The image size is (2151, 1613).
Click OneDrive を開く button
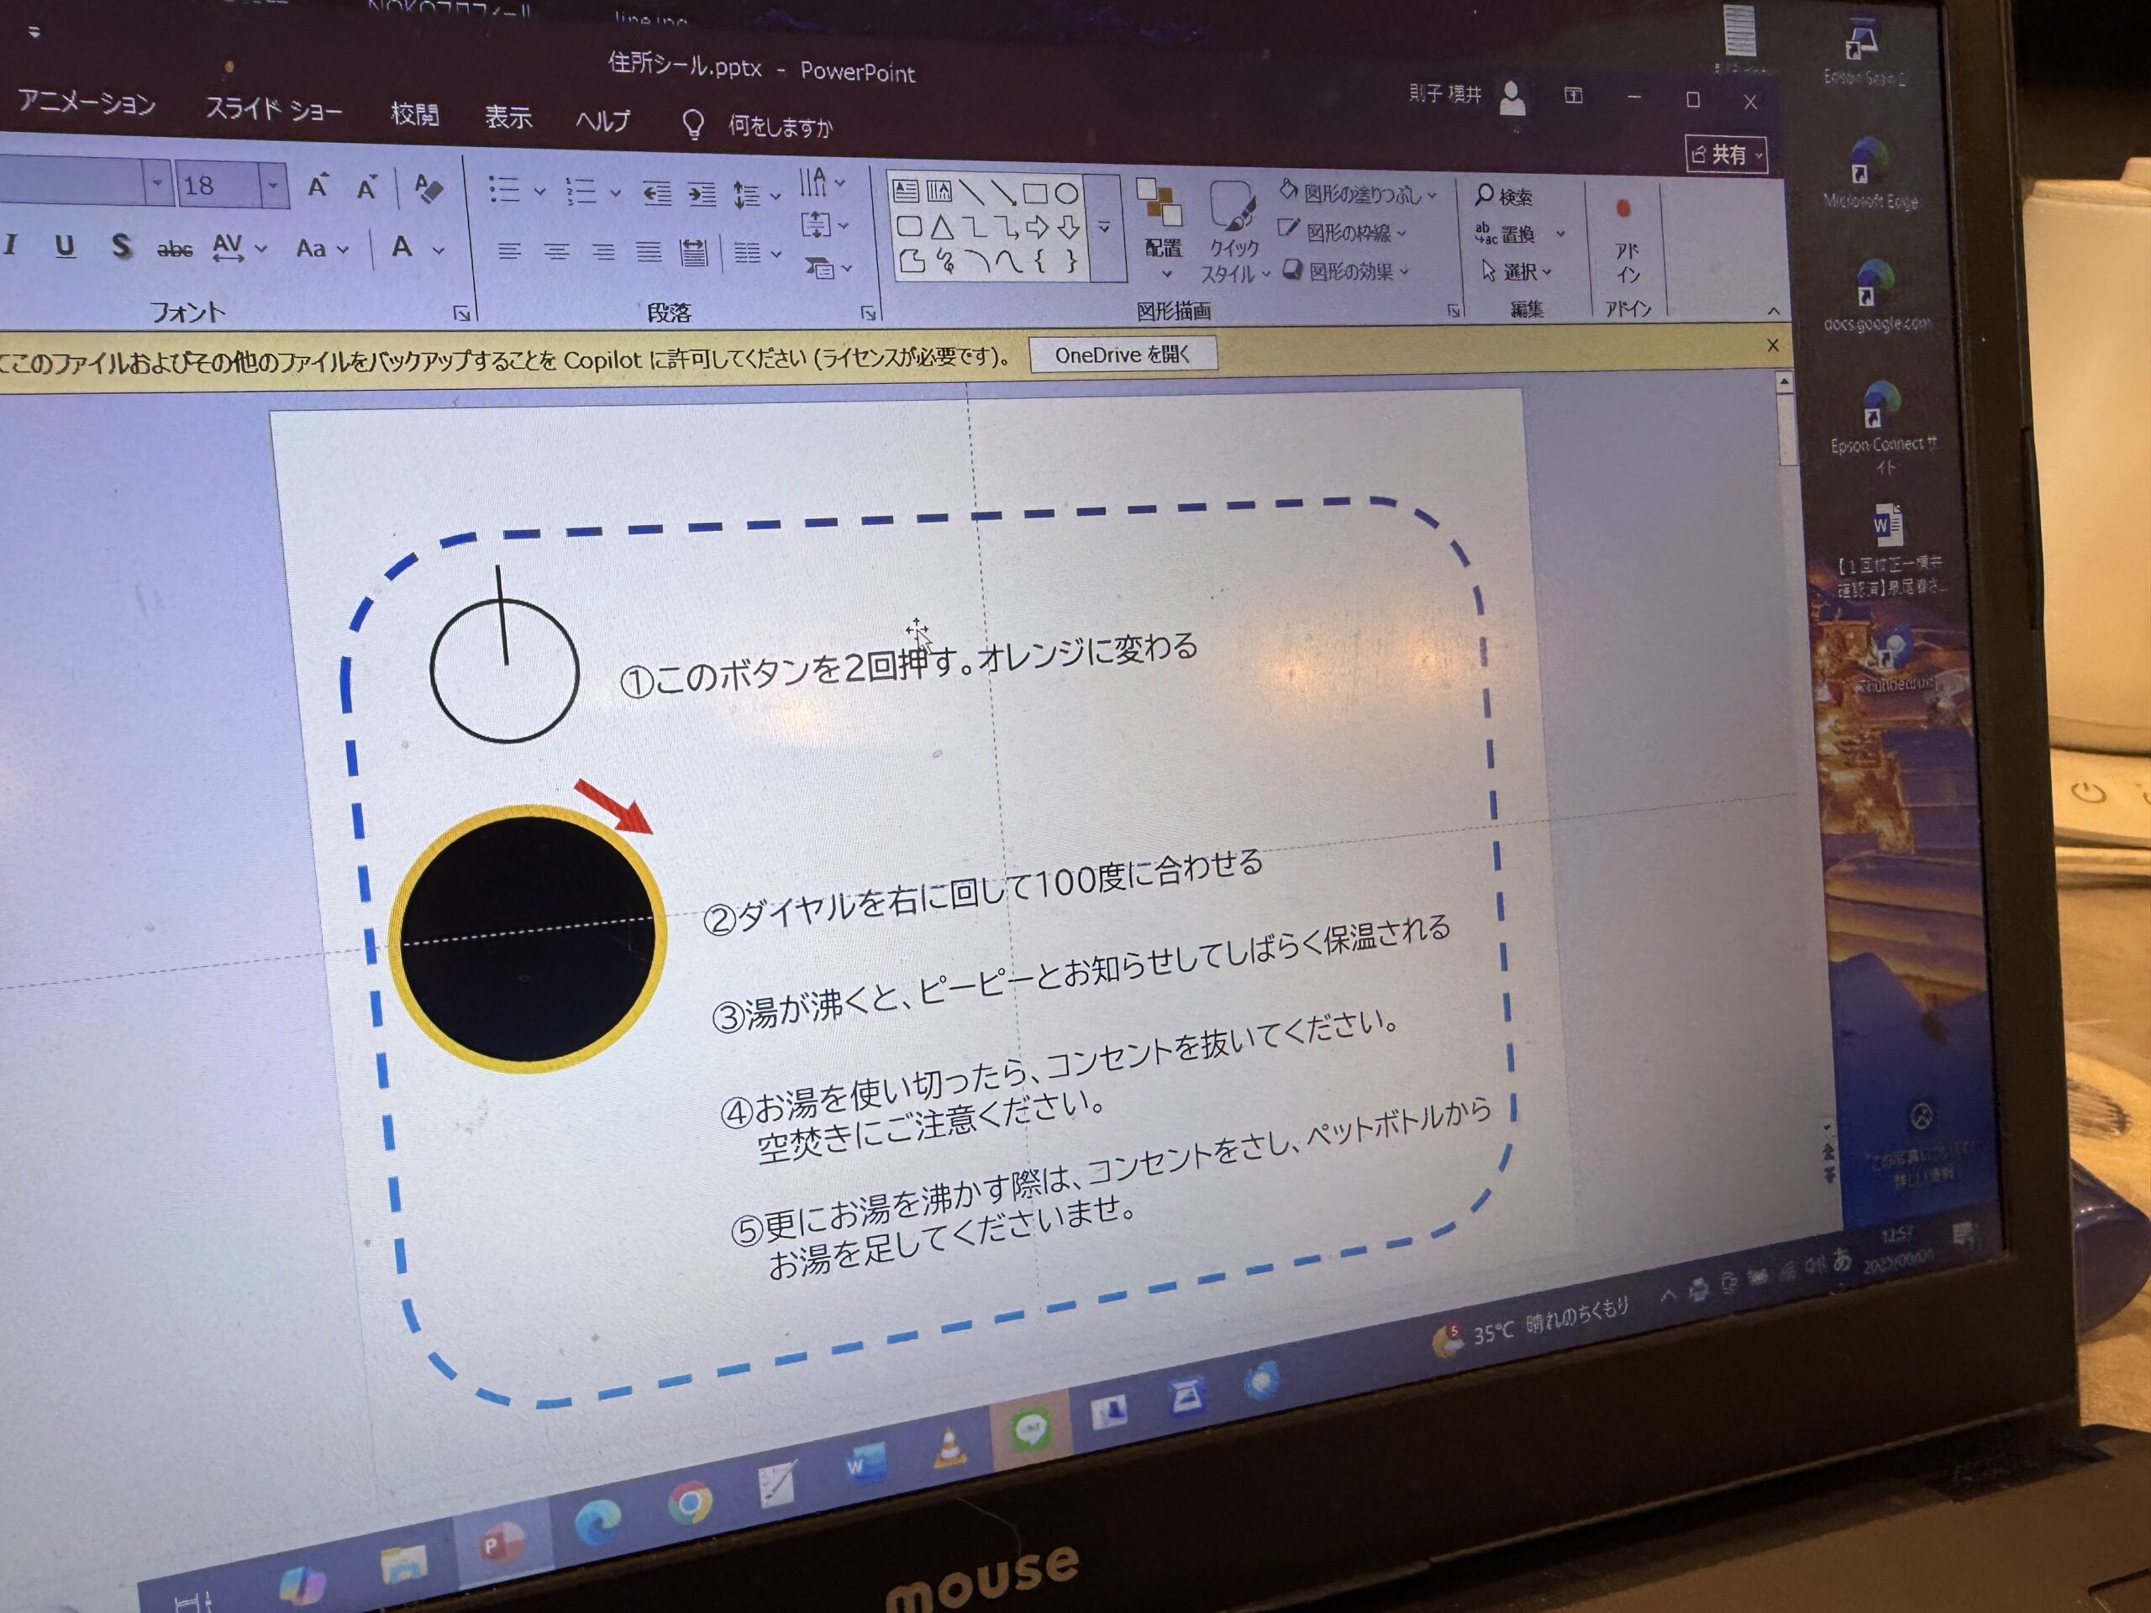pyautogui.click(x=1123, y=355)
